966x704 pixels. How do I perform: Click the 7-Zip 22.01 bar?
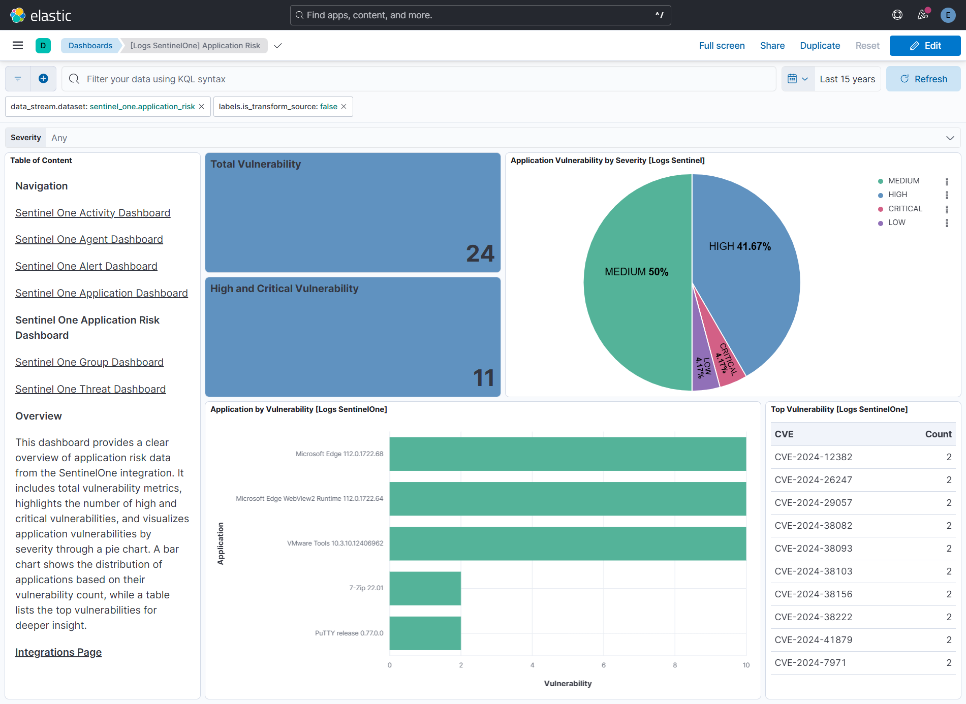tap(425, 588)
